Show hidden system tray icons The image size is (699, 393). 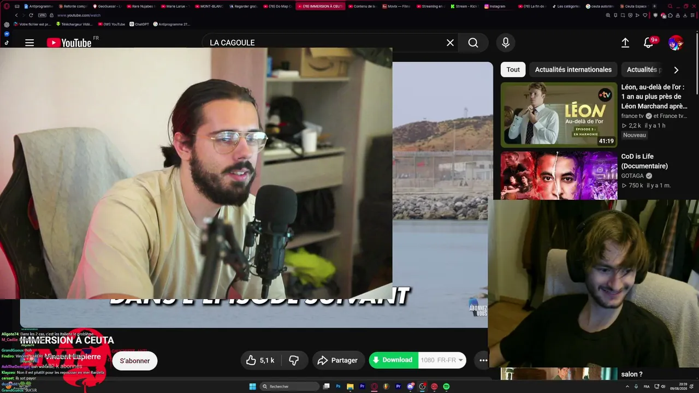[627, 386]
